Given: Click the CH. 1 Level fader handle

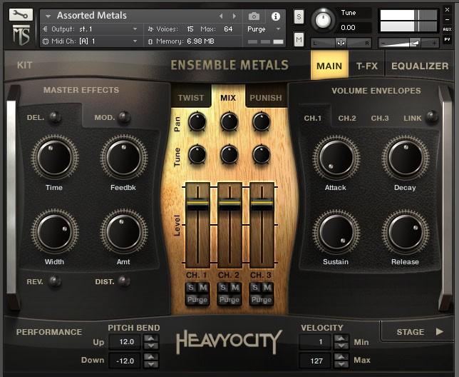Looking at the screenshot, I should click(197, 203).
